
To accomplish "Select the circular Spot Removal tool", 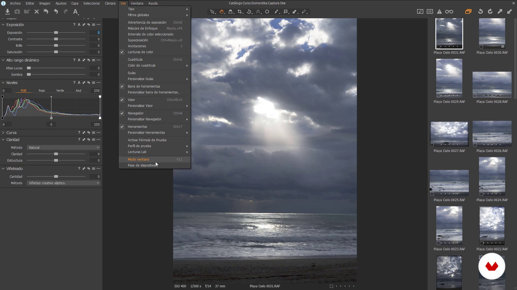I will (267, 12).
